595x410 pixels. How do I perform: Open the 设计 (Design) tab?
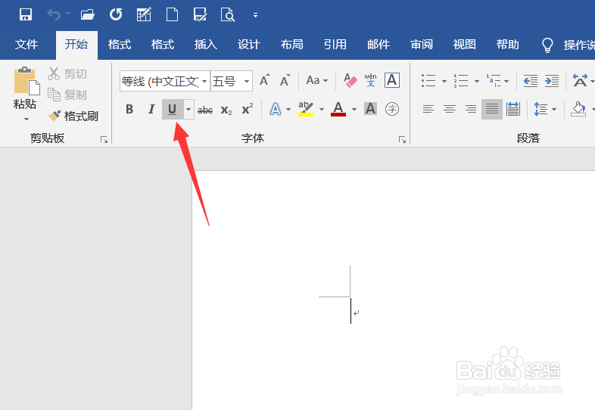pos(249,45)
